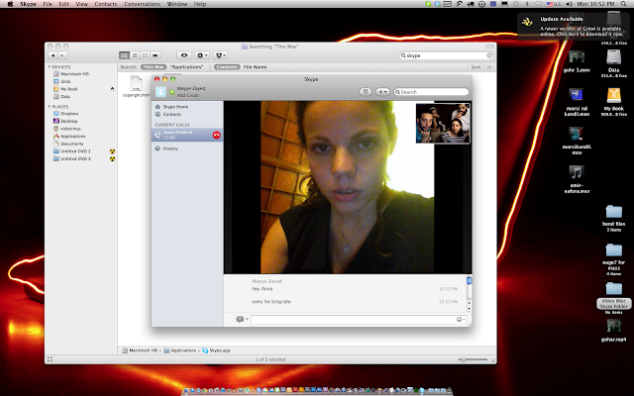Click the Save search button in Finder
Image resolution: width=634 pixels, height=396 pixels.
(475, 67)
